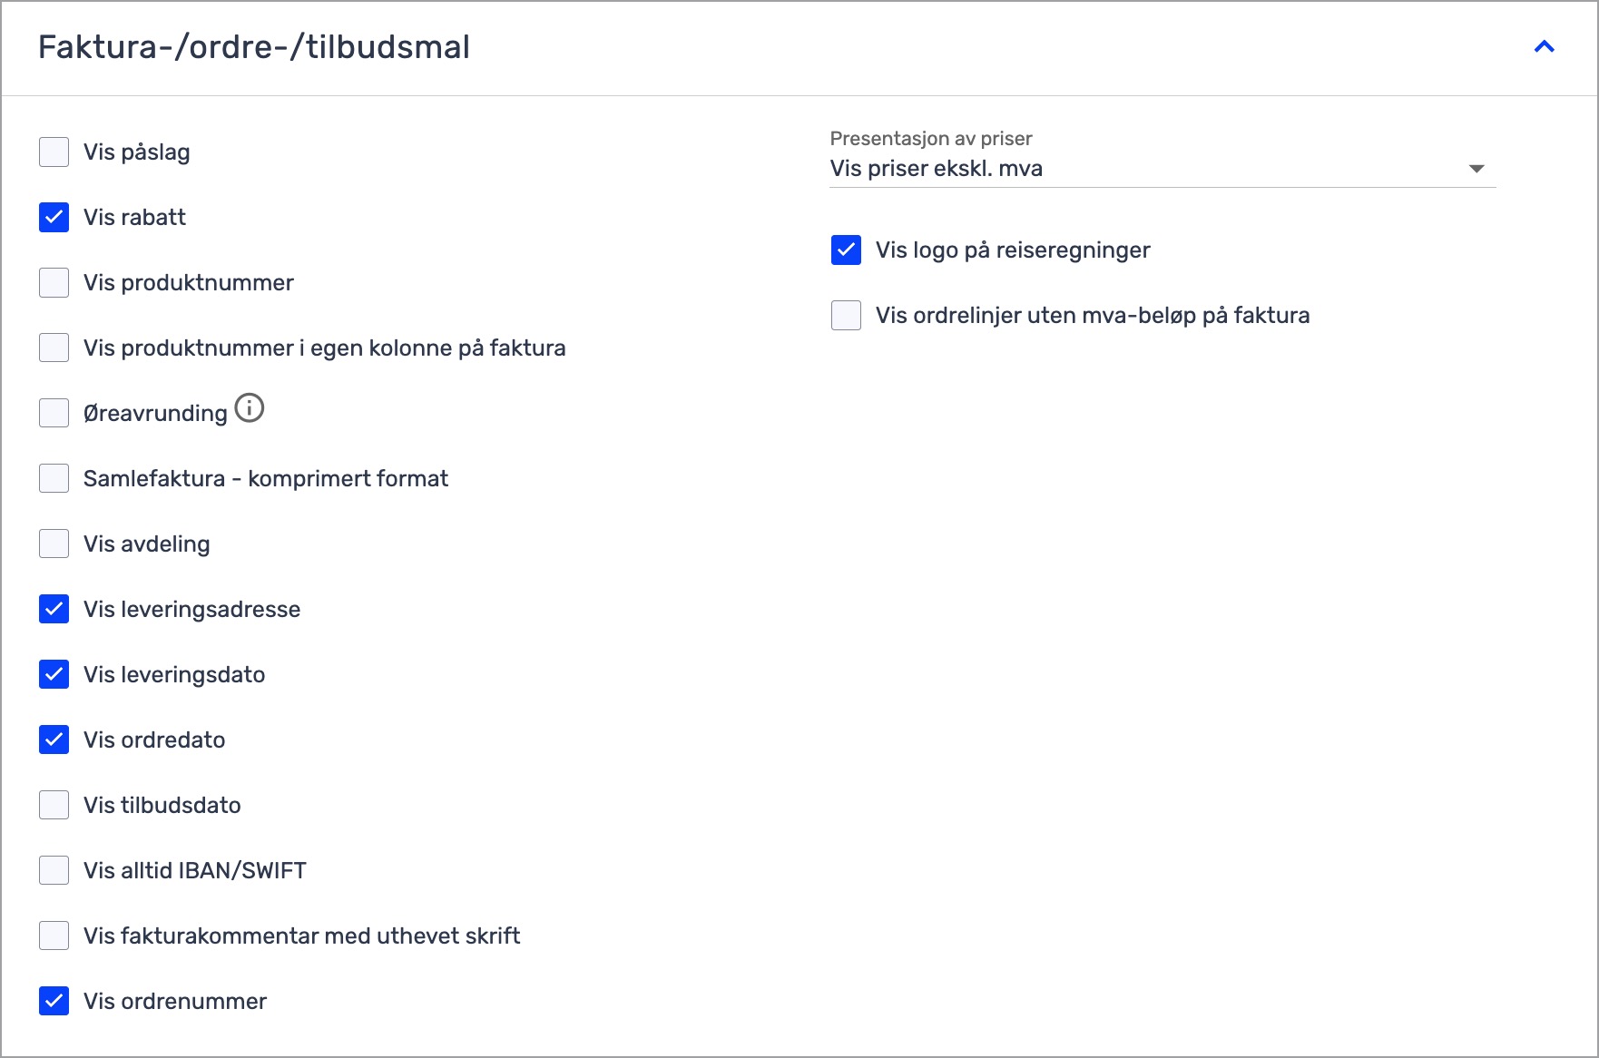Click the Øreavrunding info icon
This screenshot has width=1599, height=1058.
coord(250,408)
